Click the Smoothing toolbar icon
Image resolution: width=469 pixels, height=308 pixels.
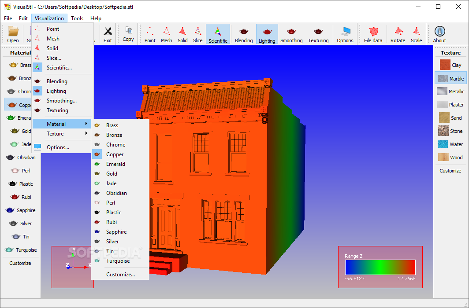coord(291,34)
